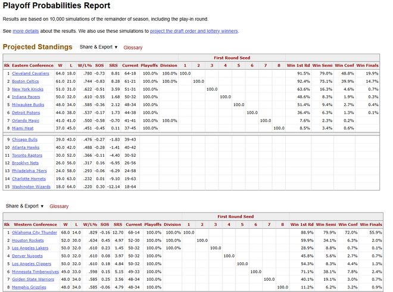Sort Western table by Win Finals header

[x=371, y=225]
